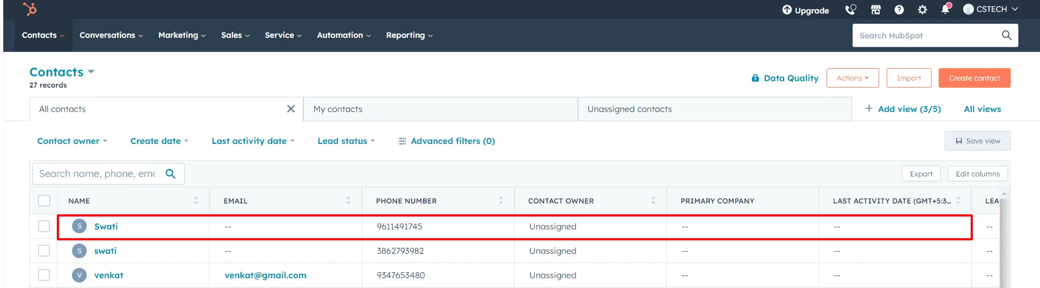This screenshot has width=1040, height=288.
Task: Open the Actions dropdown button
Action: pos(853,78)
